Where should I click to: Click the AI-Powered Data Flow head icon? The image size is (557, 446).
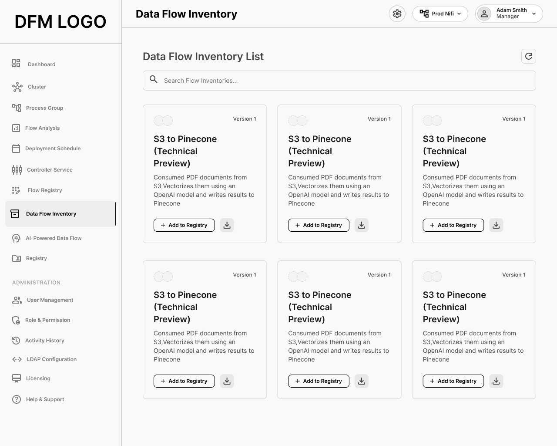pyautogui.click(x=16, y=238)
